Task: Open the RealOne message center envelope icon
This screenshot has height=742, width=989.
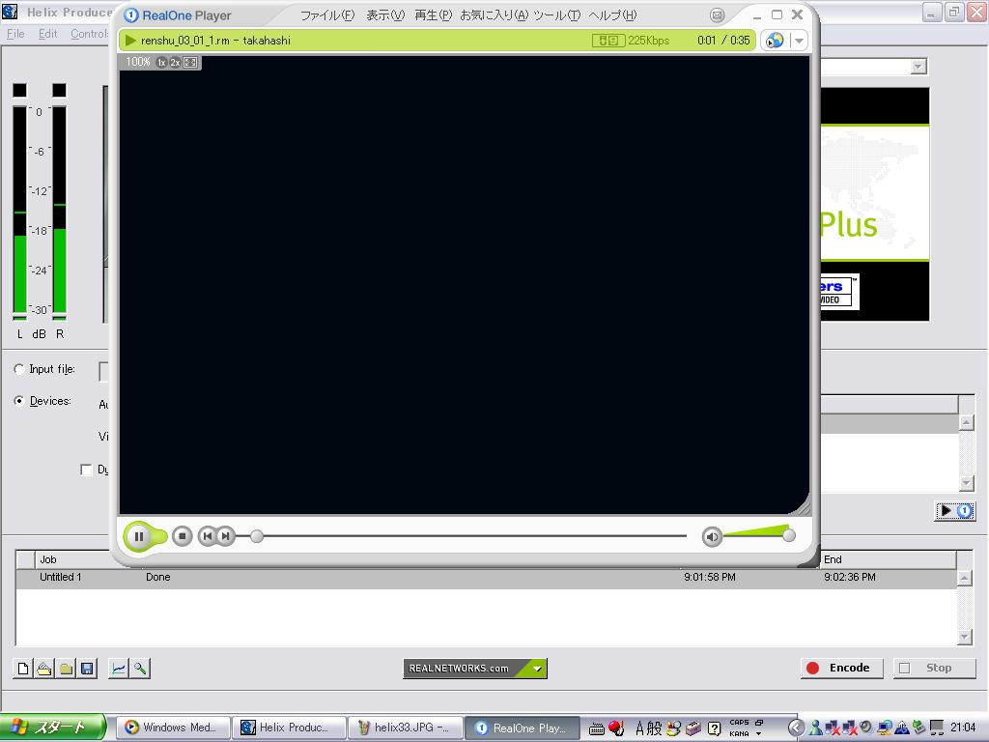Action: (x=718, y=15)
